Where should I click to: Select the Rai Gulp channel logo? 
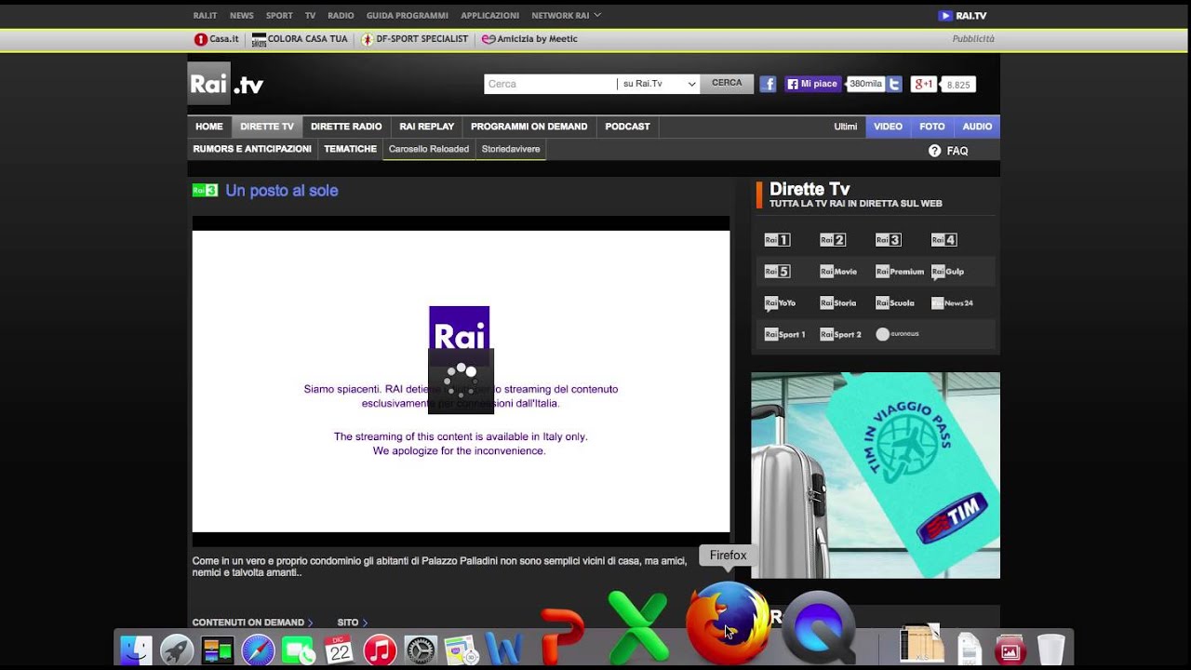click(x=947, y=272)
